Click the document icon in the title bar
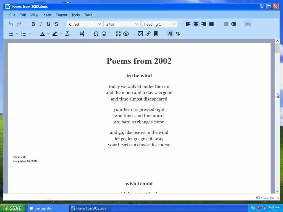The height and width of the screenshot is (212, 283). pyautogui.click(x=7, y=7)
